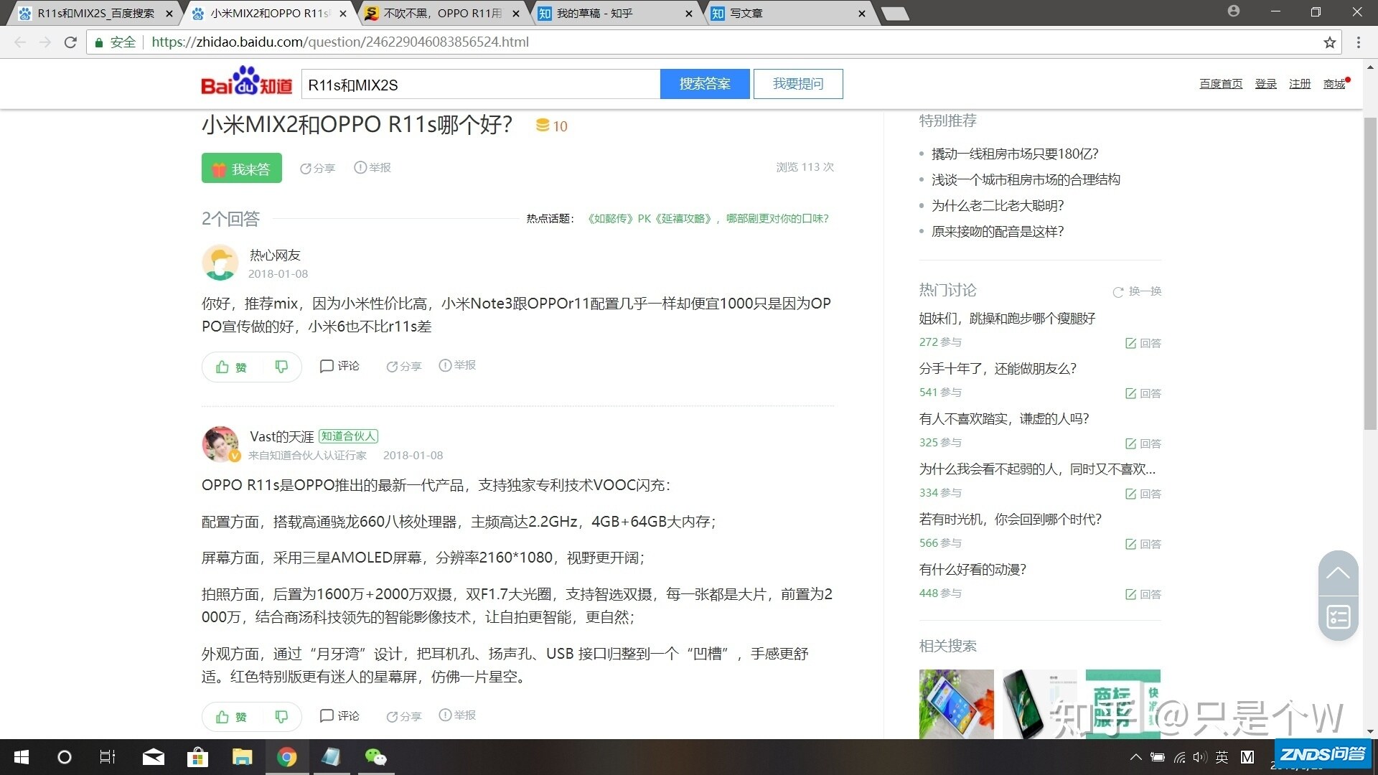Open Chrome's three-dot menu
Image resolution: width=1378 pixels, height=775 pixels.
tap(1358, 42)
